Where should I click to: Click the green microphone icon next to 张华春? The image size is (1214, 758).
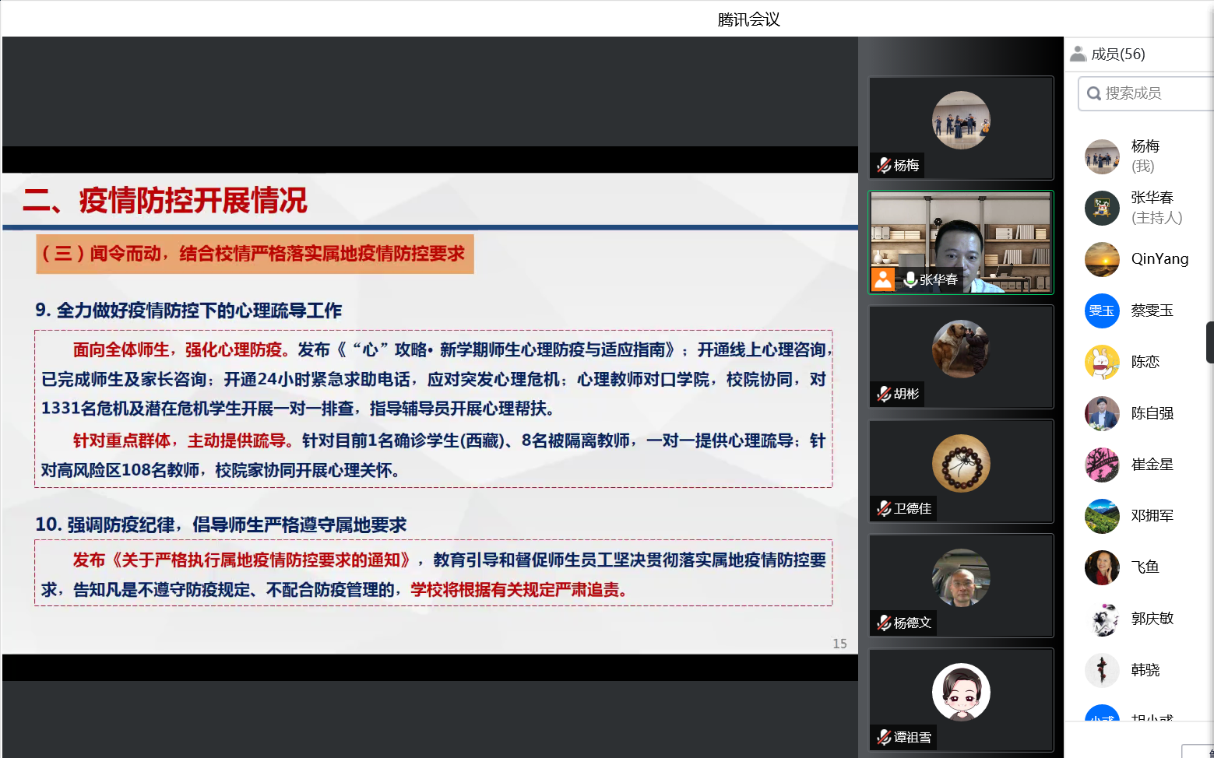[x=910, y=279]
